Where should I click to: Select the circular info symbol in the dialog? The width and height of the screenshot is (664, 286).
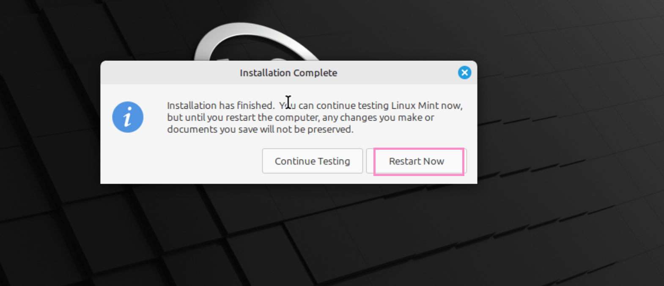tap(128, 117)
